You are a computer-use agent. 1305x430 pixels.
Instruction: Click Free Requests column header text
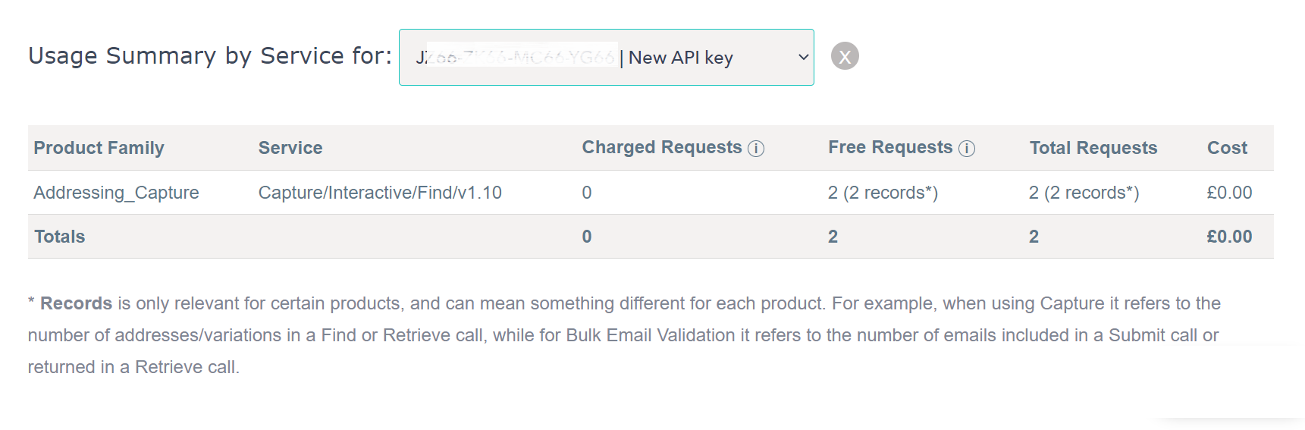[x=890, y=147]
